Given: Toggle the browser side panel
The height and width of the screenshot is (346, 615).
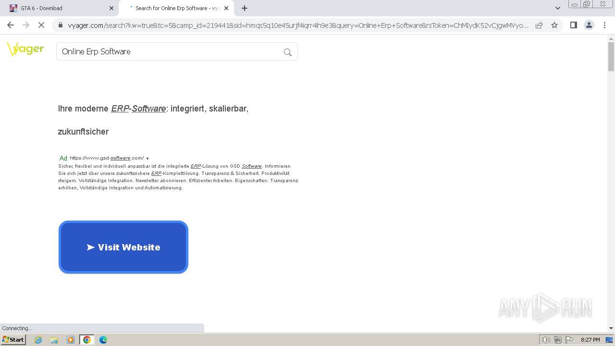Looking at the screenshot, I should coord(573,25).
